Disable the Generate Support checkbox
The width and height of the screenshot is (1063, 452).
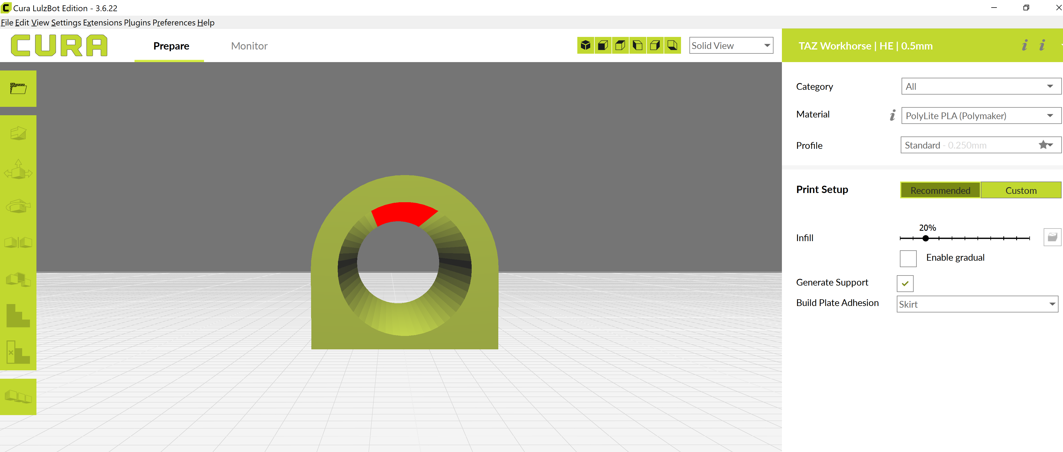[905, 283]
